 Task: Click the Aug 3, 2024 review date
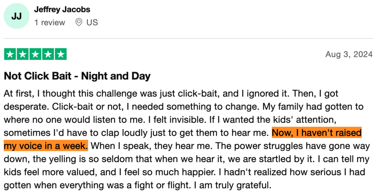pyautogui.click(x=349, y=55)
